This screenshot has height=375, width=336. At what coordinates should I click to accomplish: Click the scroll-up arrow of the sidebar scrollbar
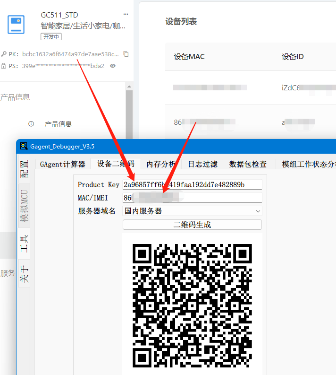[x=129, y=87]
